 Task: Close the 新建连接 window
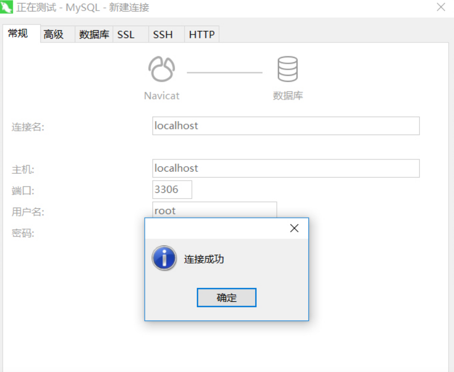pos(441,7)
